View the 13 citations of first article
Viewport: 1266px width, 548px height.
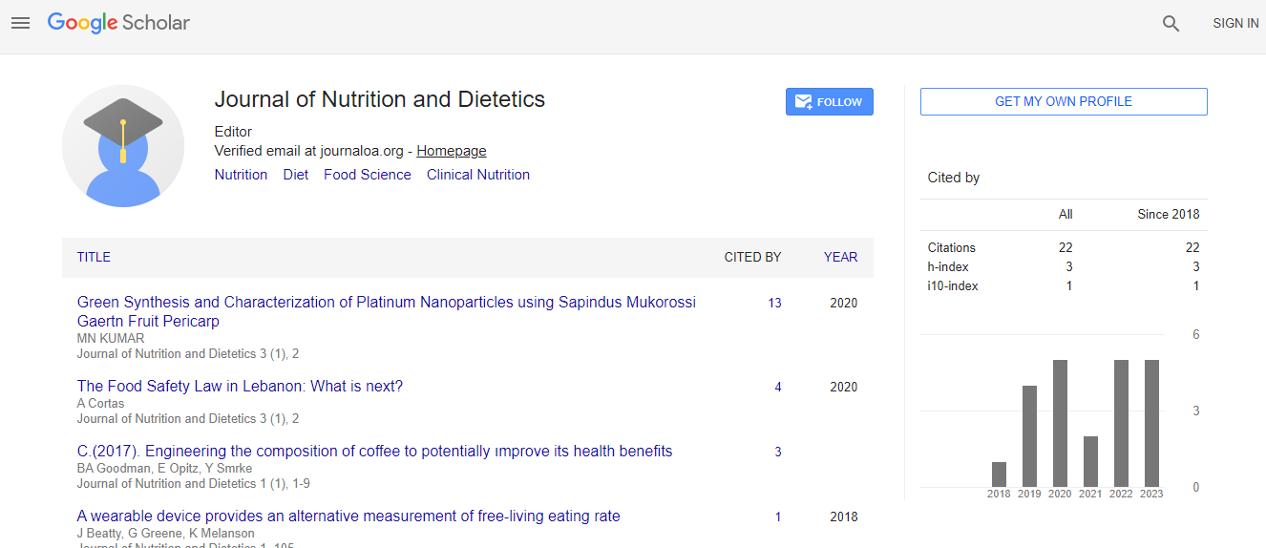(774, 304)
